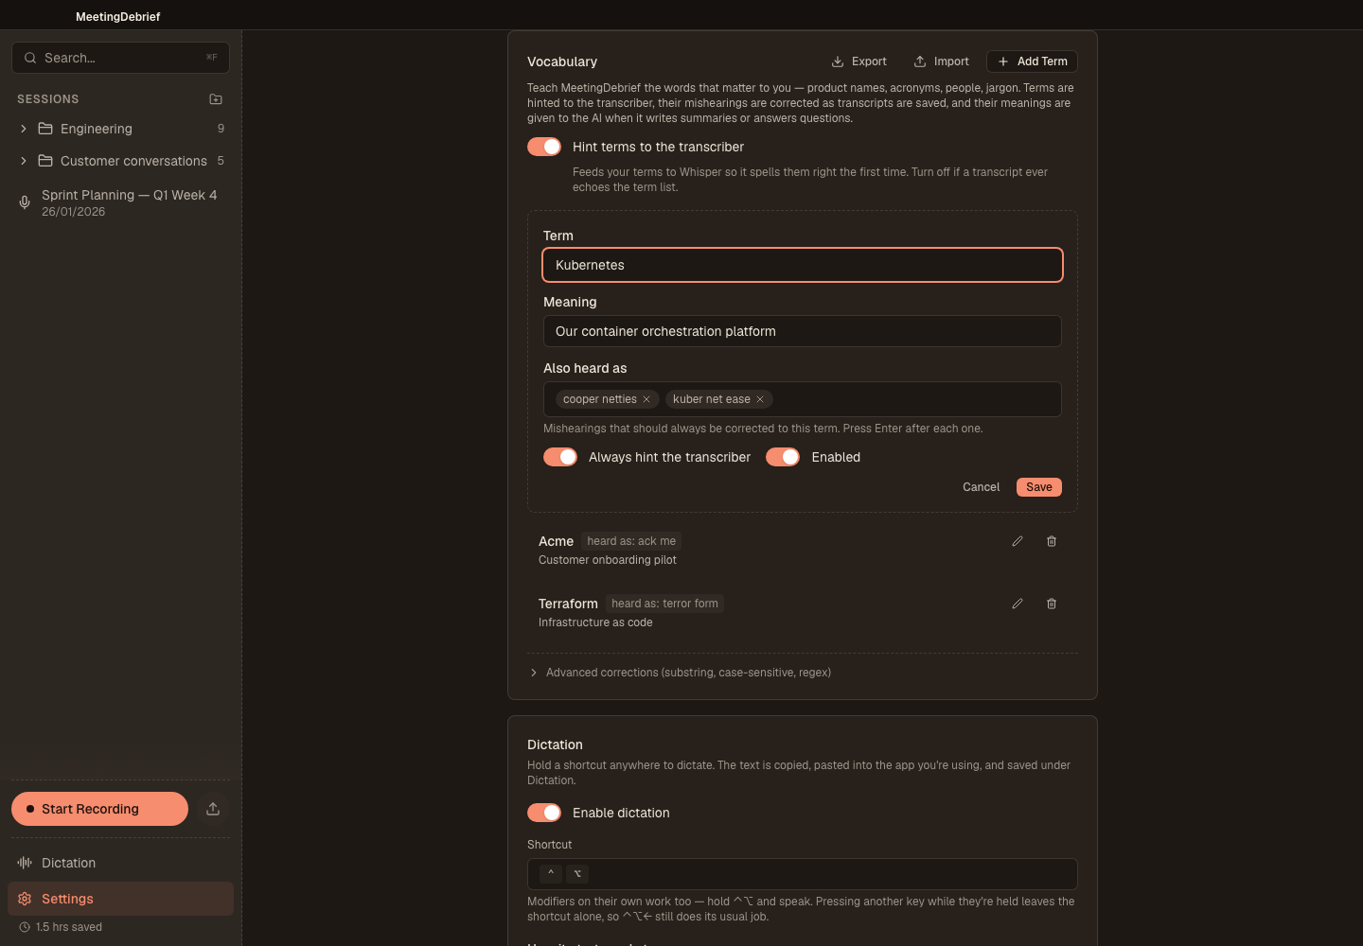This screenshot has width=1363, height=946.
Task: Click the upload icon beside Start Recording
Action: 213,809
